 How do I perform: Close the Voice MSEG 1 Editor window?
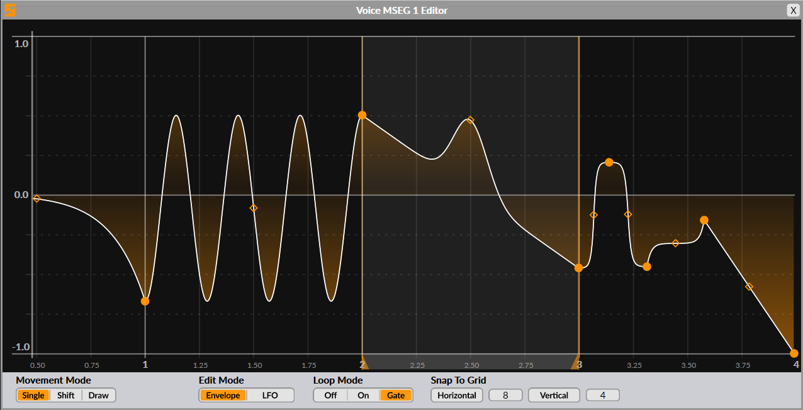tap(794, 10)
